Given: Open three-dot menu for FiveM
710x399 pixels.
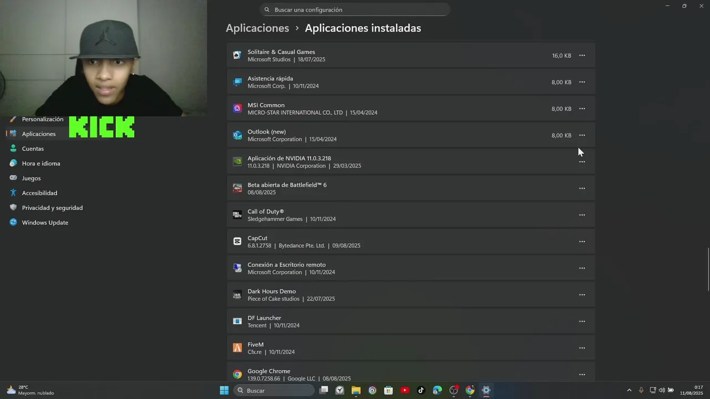Looking at the screenshot, I should coord(582,348).
